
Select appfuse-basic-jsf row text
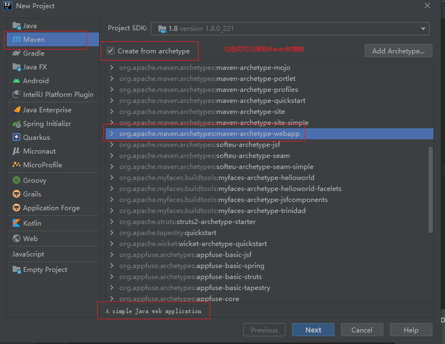[185, 254]
